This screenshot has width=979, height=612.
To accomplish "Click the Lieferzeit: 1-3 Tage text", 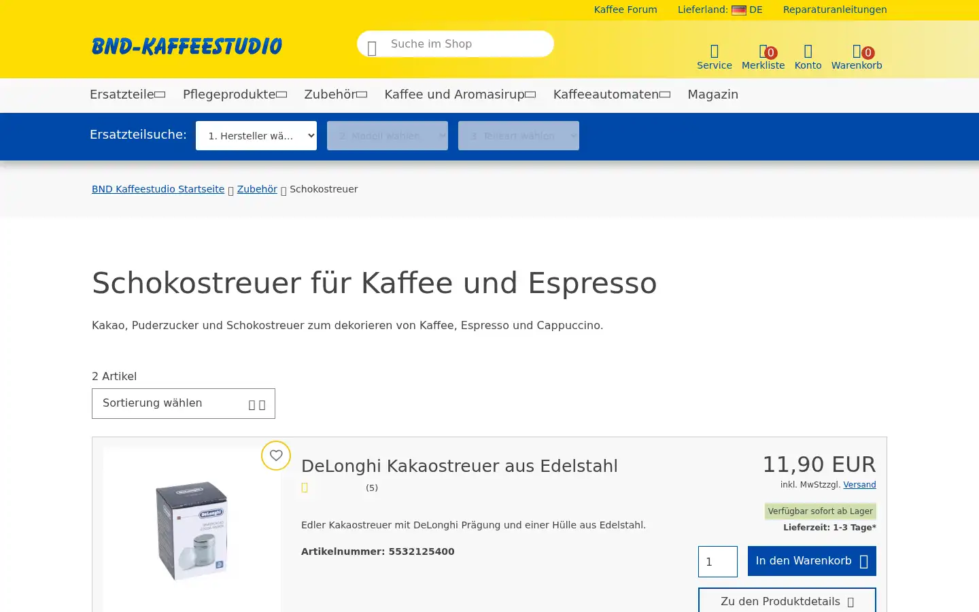I will pyautogui.click(x=829, y=528).
